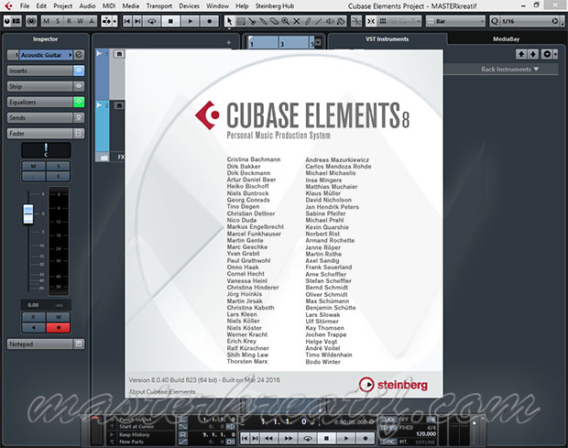Switch to the MediaBay tab

(506, 38)
